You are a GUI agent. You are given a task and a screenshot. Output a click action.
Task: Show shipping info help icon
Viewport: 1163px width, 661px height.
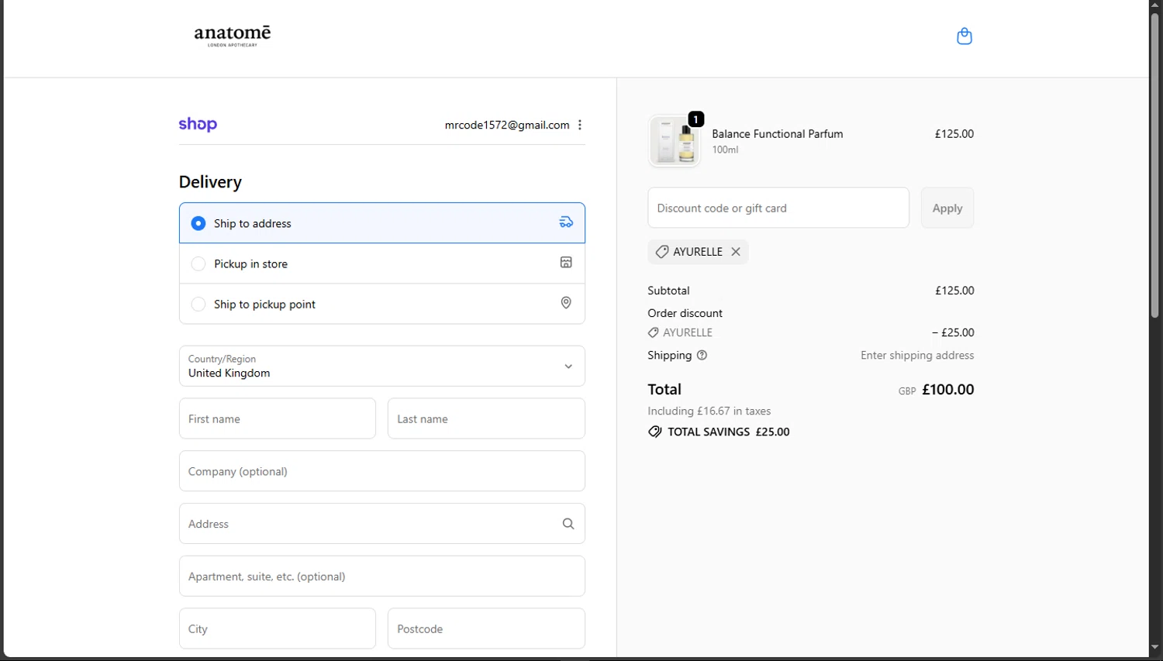702,355
